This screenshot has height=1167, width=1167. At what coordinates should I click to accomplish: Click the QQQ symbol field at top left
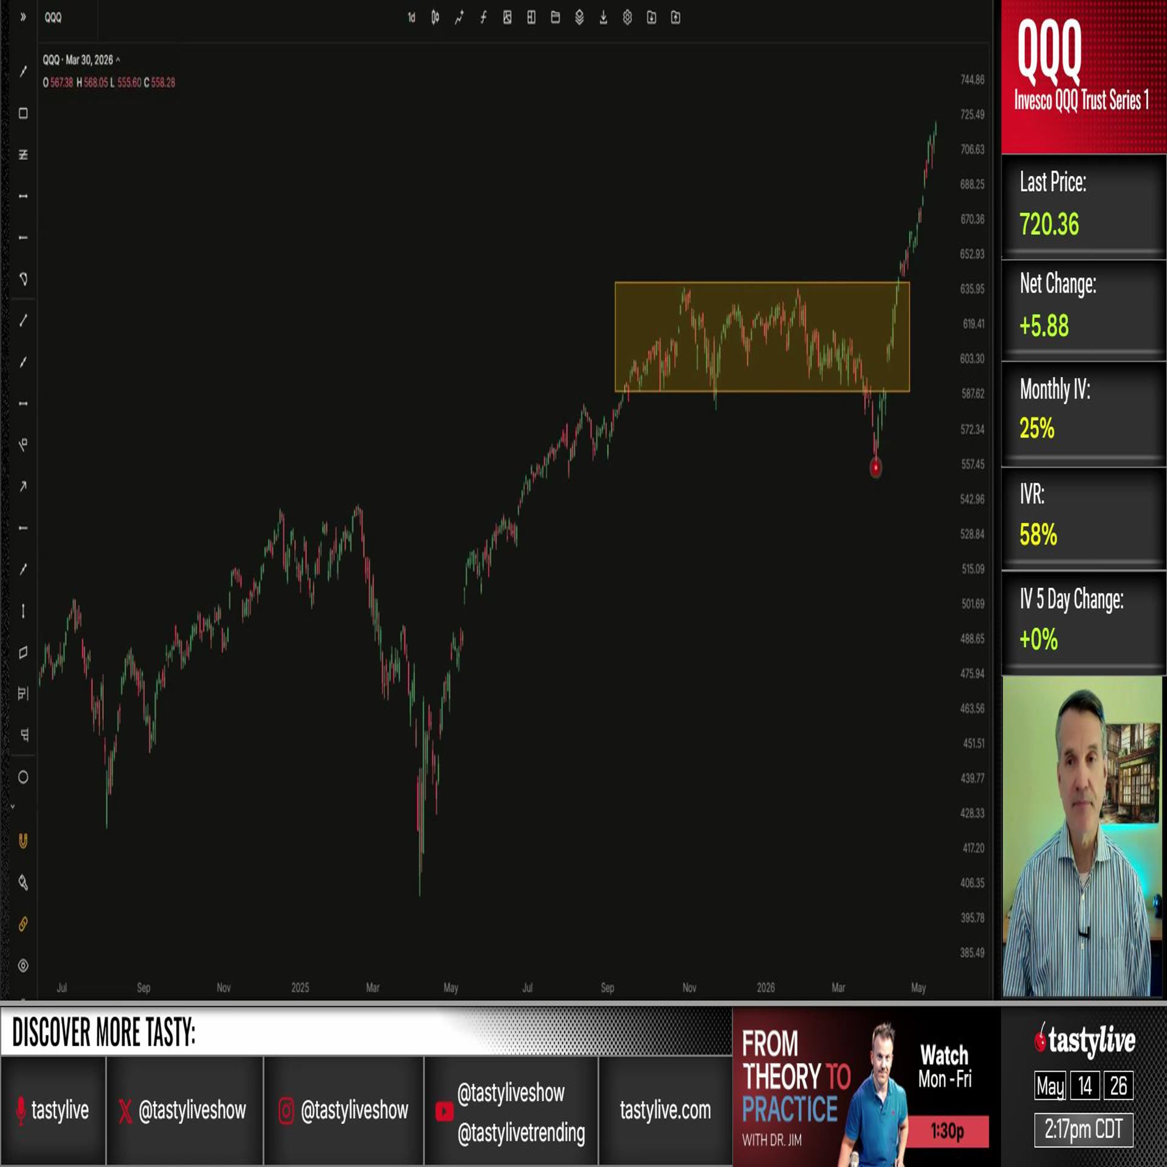point(68,18)
